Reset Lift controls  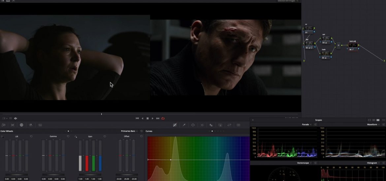pos(31,136)
